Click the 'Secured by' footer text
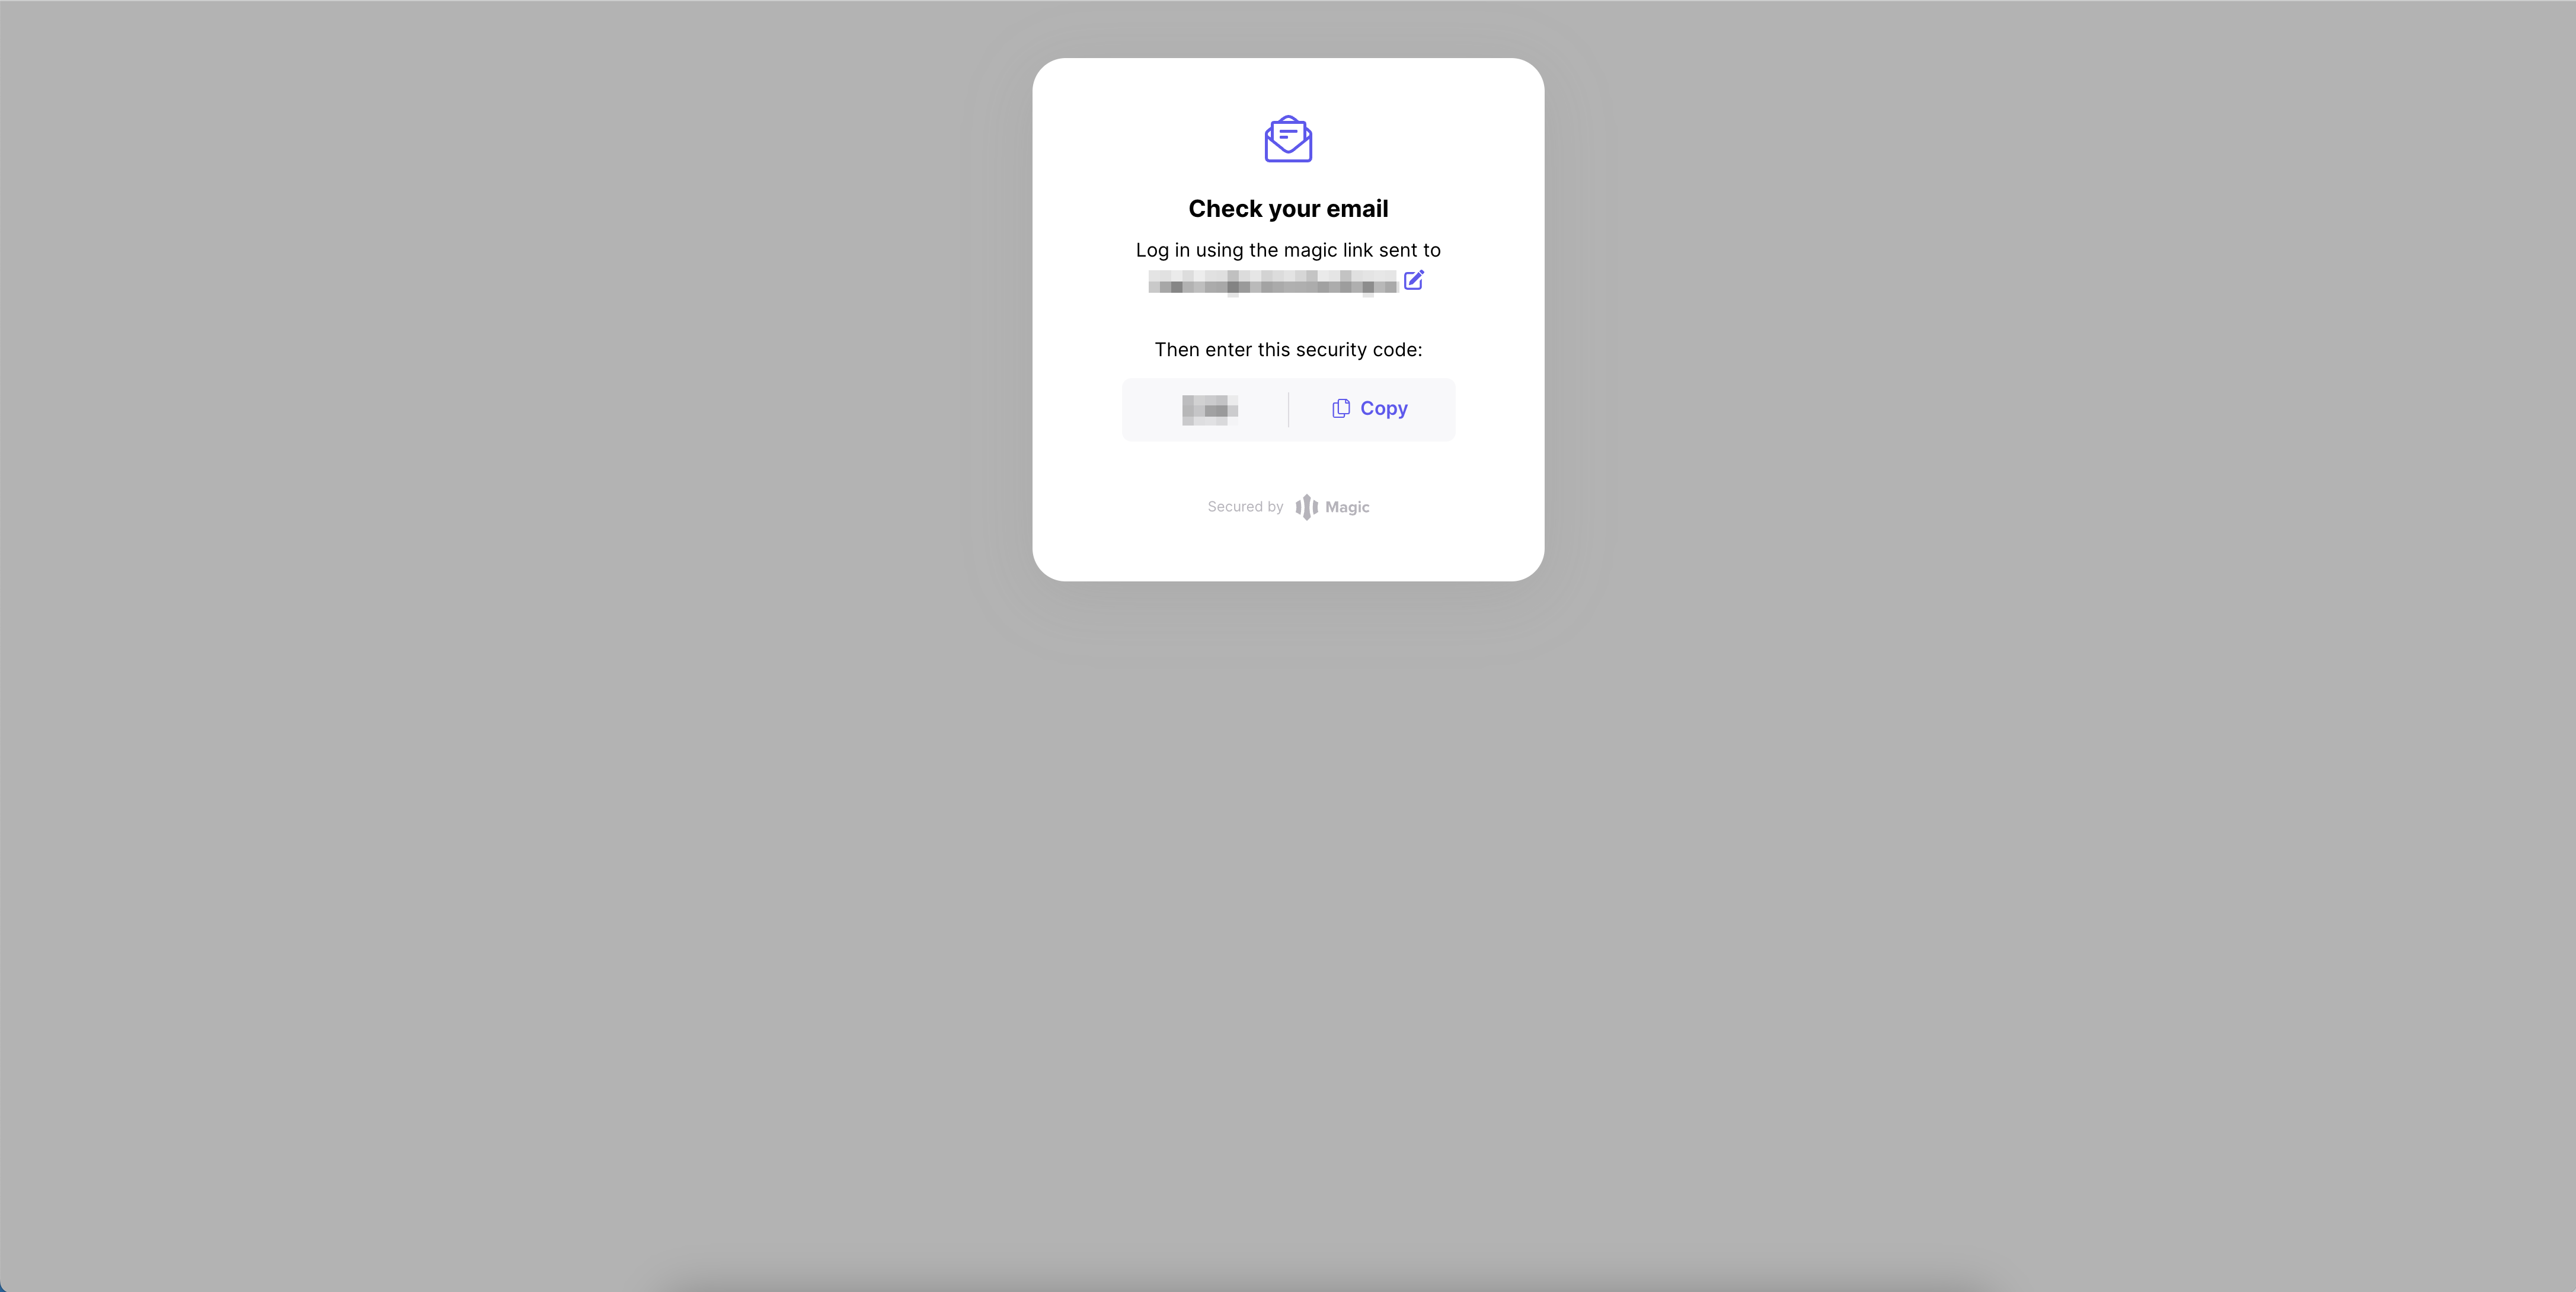The width and height of the screenshot is (2576, 1292). [x=1245, y=507]
